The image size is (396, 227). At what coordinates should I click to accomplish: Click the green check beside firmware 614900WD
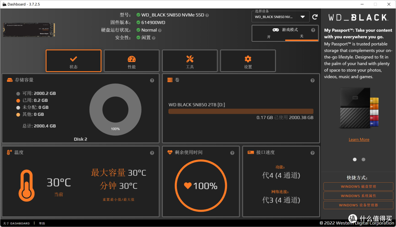tap(138, 22)
